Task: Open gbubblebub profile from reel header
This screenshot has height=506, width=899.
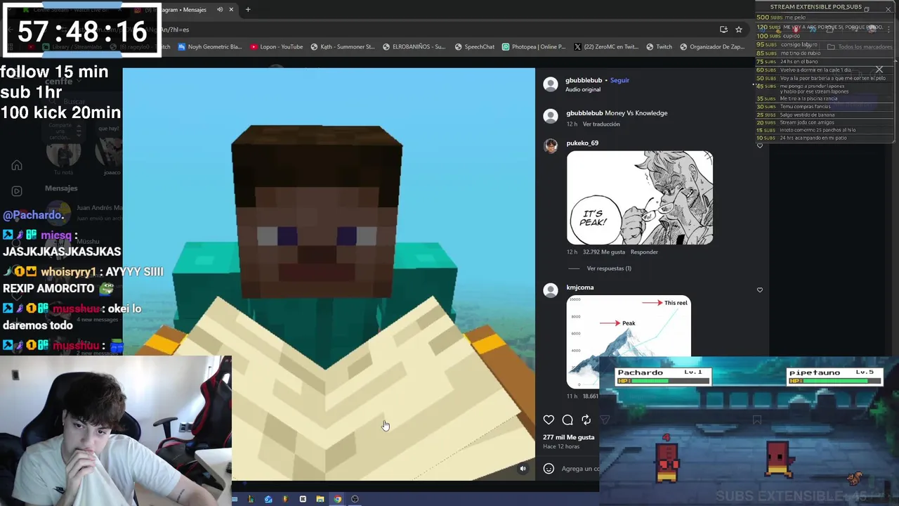Action: pos(584,80)
